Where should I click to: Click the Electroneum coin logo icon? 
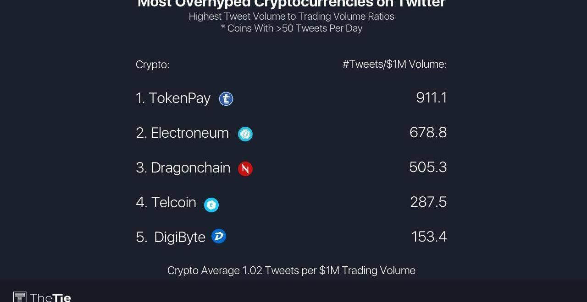(x=245, y=134)
